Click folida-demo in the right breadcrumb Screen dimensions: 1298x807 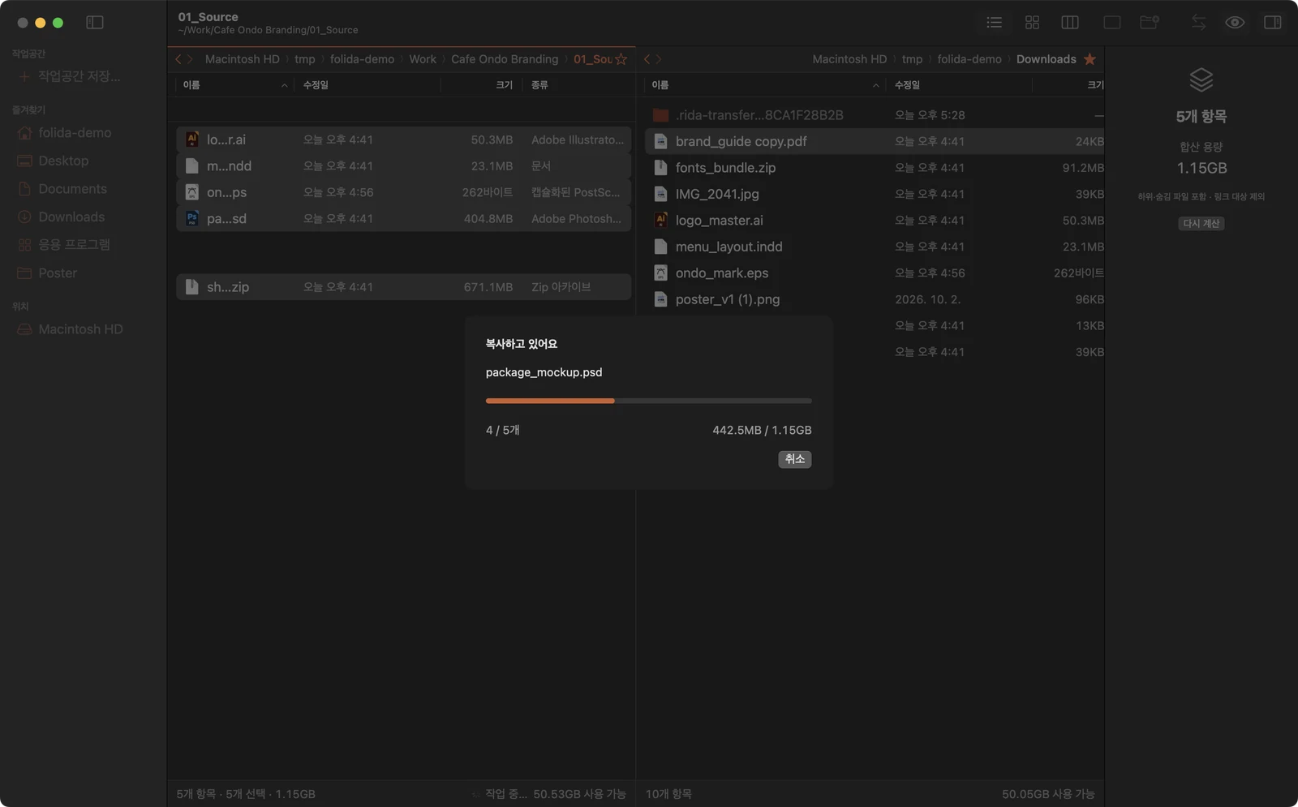[x=969, y=59]
